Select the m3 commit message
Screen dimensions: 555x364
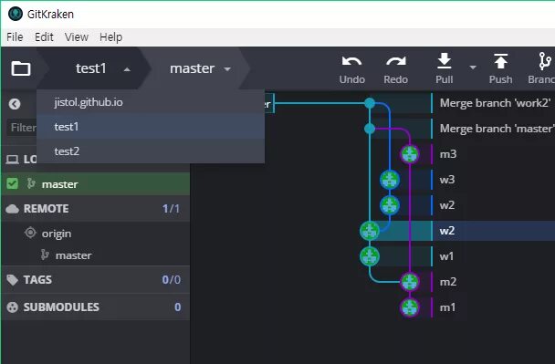[448, 154]
